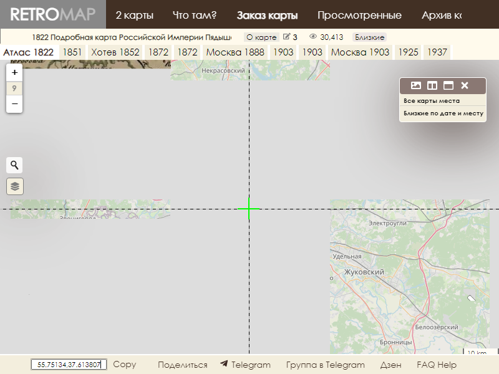Screen dimensions: 499x374
Task: Open the Дзен link
Action: [391, 365]
